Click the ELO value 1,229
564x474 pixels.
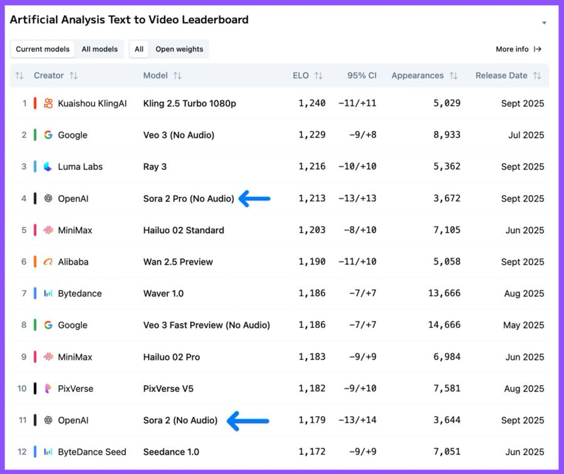pos(312,135)
